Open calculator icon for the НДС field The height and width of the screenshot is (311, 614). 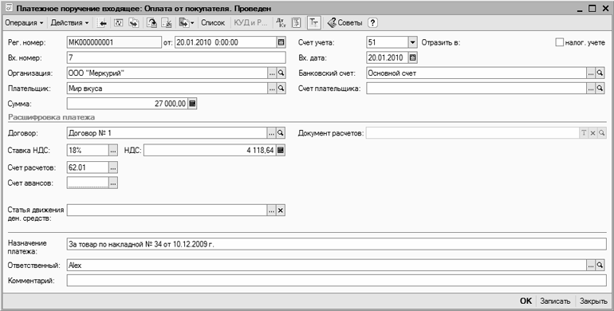[281, 151]
